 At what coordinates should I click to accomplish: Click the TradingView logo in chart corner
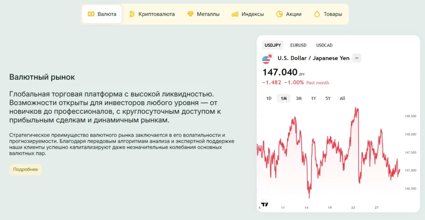coord(265,204)
